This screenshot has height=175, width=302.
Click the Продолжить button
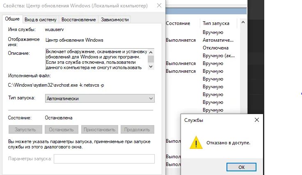pos(137,130)
